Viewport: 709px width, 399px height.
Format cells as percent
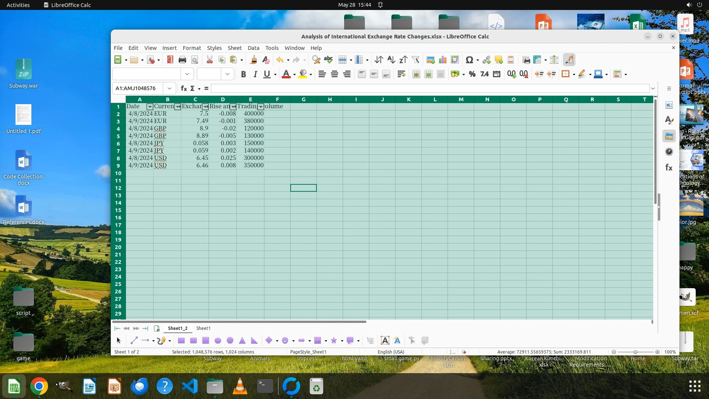point(472,74)
